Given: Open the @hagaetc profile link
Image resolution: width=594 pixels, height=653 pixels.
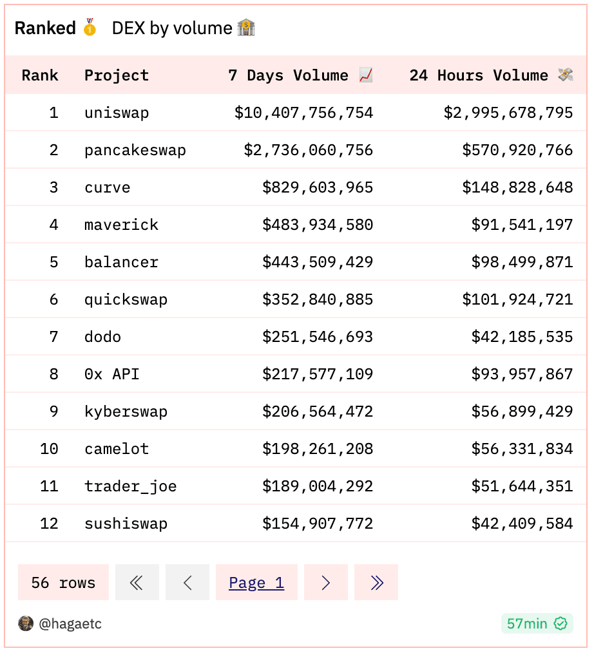Looking at the screenshot, I should 70,623.
